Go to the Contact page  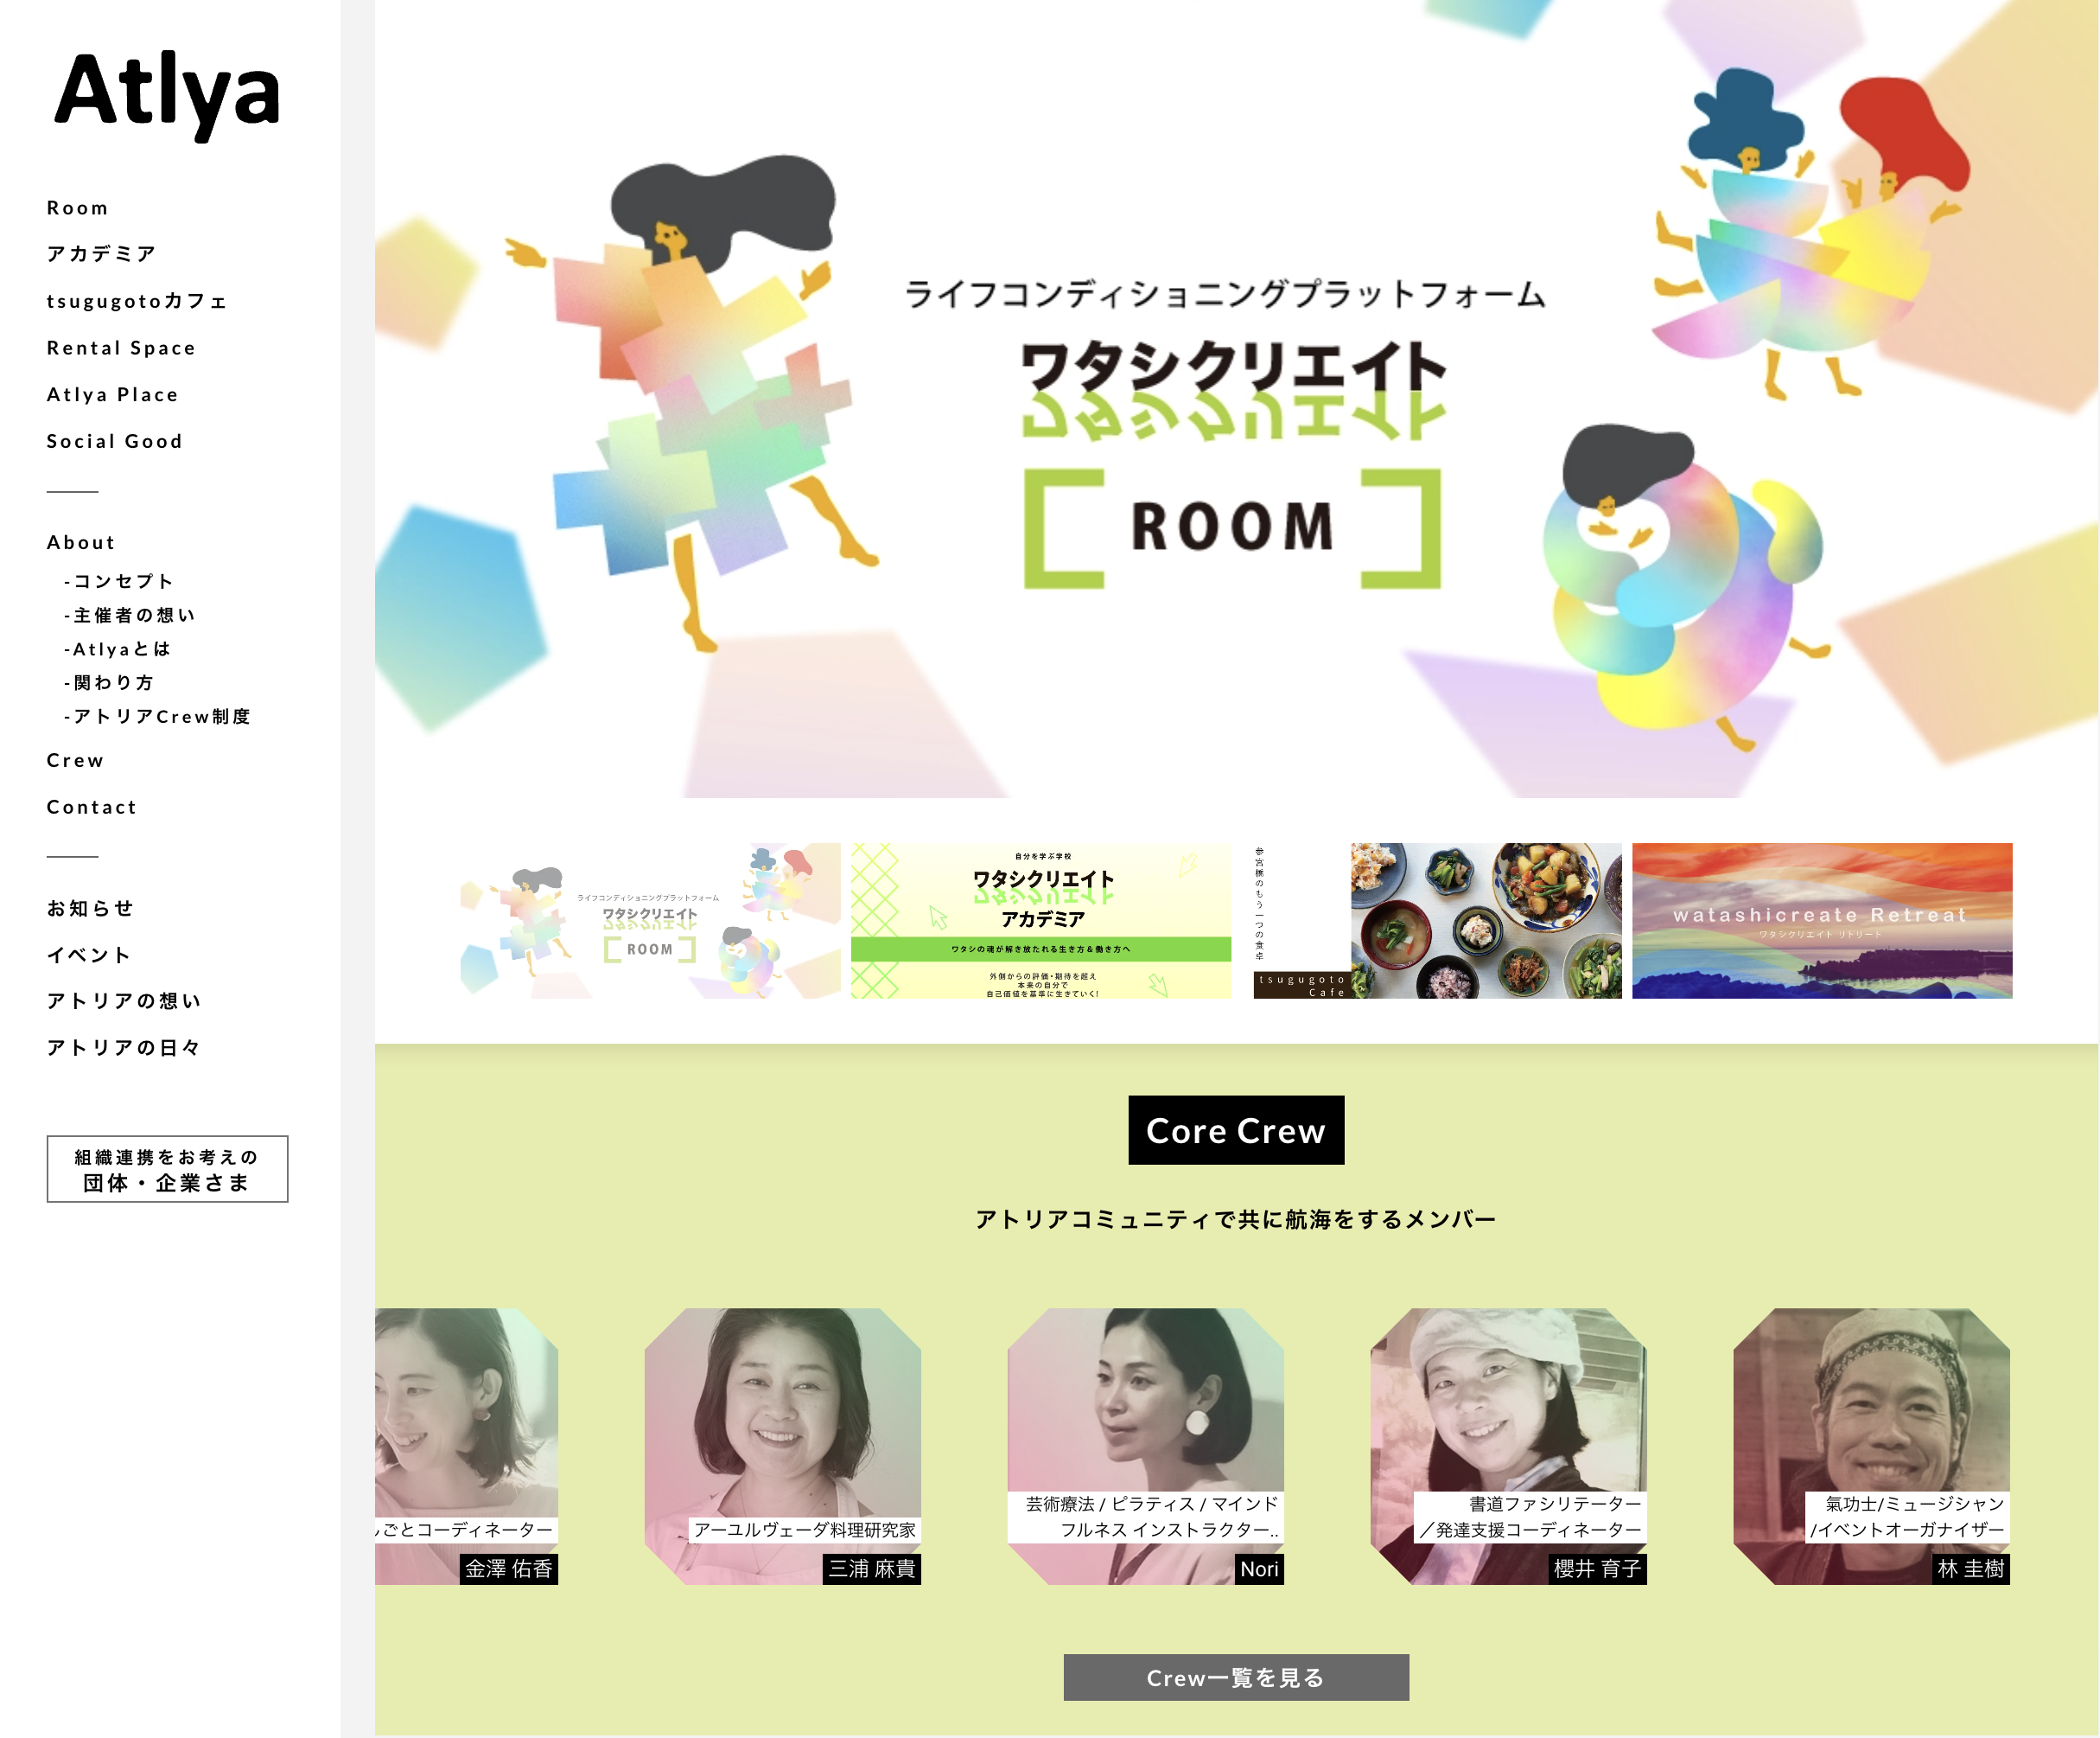[x=92, y=808]
